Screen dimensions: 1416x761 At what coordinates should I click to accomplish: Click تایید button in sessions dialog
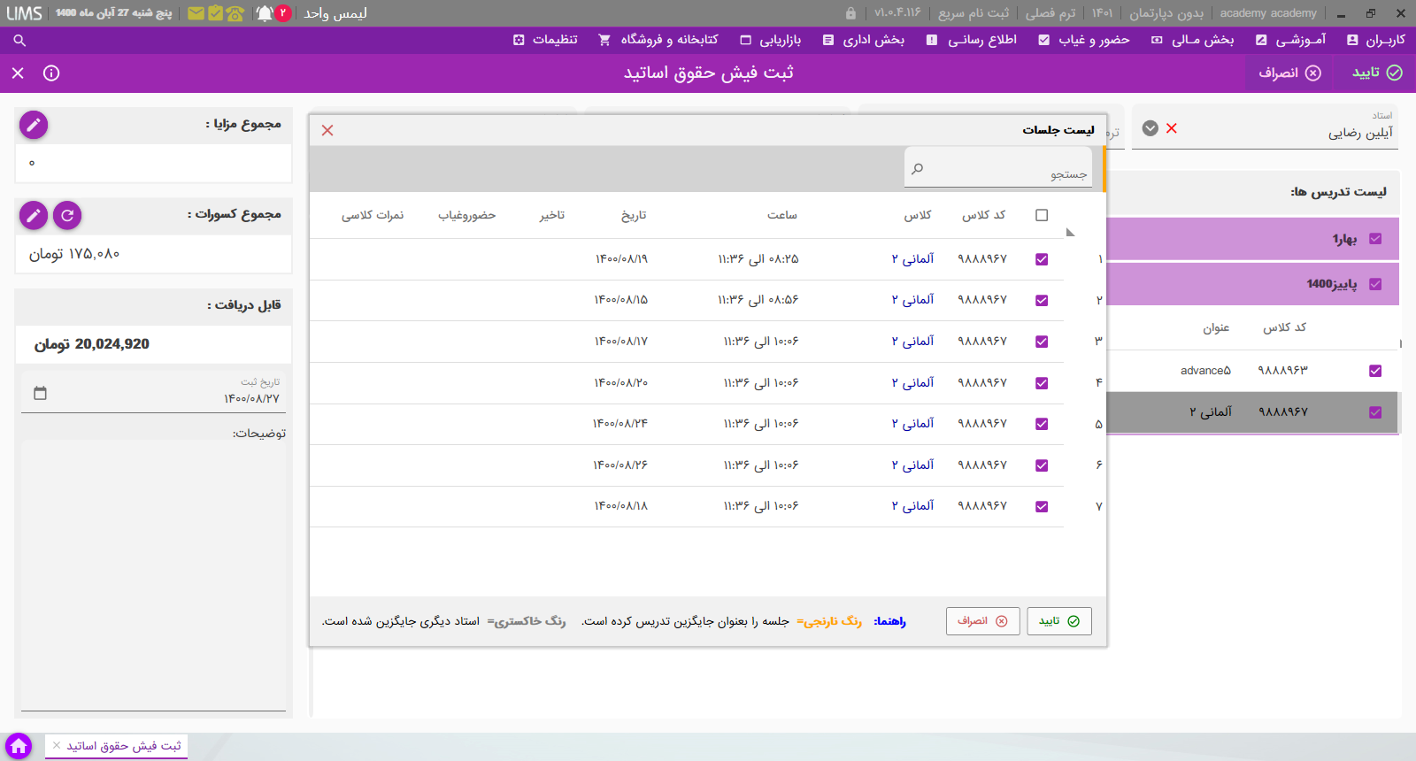[1059, 621]
